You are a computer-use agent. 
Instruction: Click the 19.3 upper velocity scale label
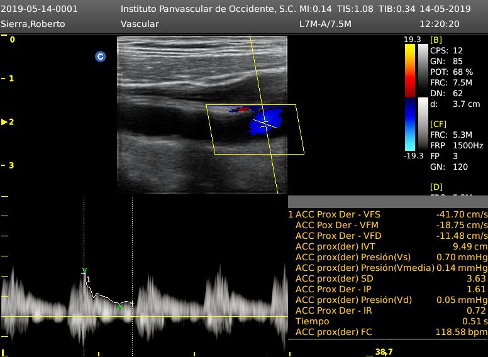point(412,40)
